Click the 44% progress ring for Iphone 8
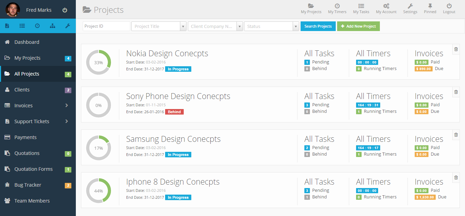The height and width of the screenshot is (216, 465). coord(99,191)
